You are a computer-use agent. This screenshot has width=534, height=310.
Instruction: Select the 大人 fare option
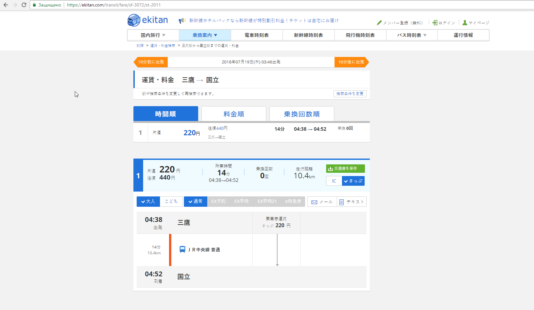point(148,202)
